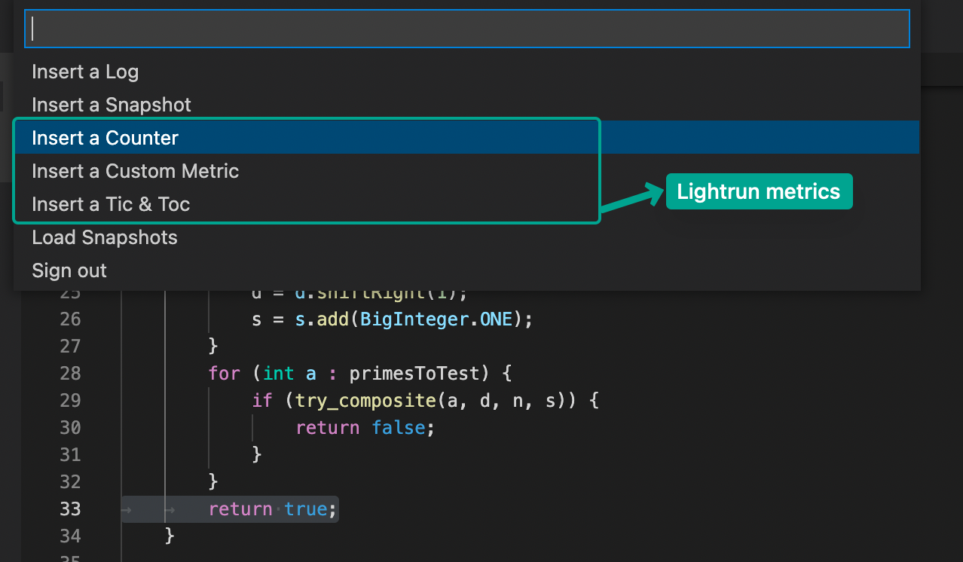Select the Insert a Log command
Image resolution: width=963 pixels, height=562 pixels.
tap(85, 72)
